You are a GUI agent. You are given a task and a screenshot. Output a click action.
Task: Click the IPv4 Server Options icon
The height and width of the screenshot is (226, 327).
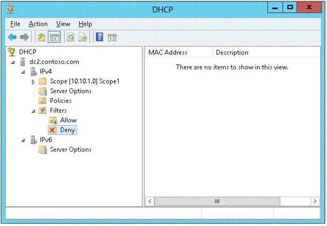click(43, 91)
